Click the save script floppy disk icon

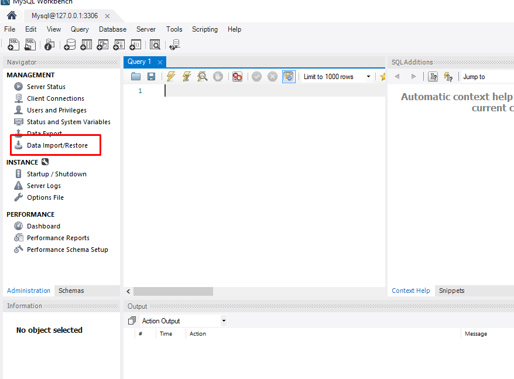click(x=151, y=77)
